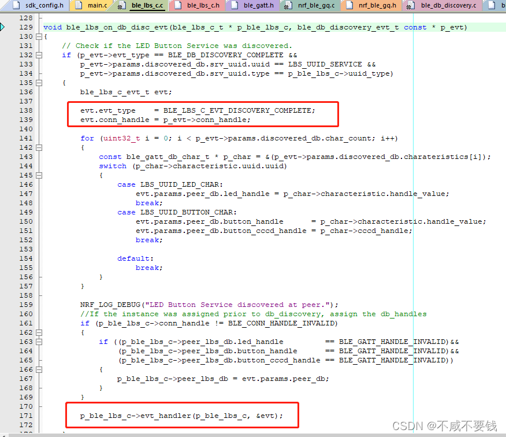The image size is (506, 437).
Task: Collapse the for-loop fold at line 142
Action: pos(38,147)
